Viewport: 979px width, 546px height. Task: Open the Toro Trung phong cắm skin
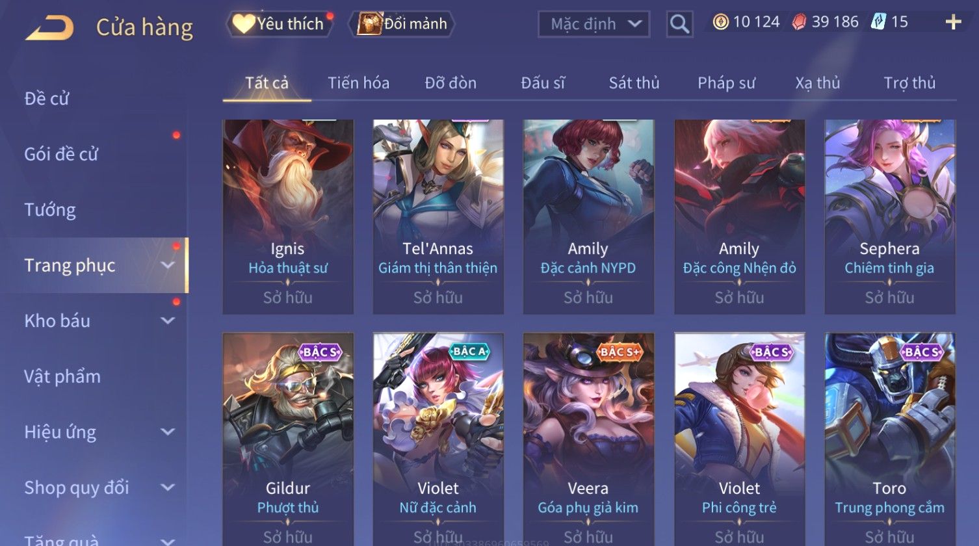pyautogui.click(x=889, y=439)
